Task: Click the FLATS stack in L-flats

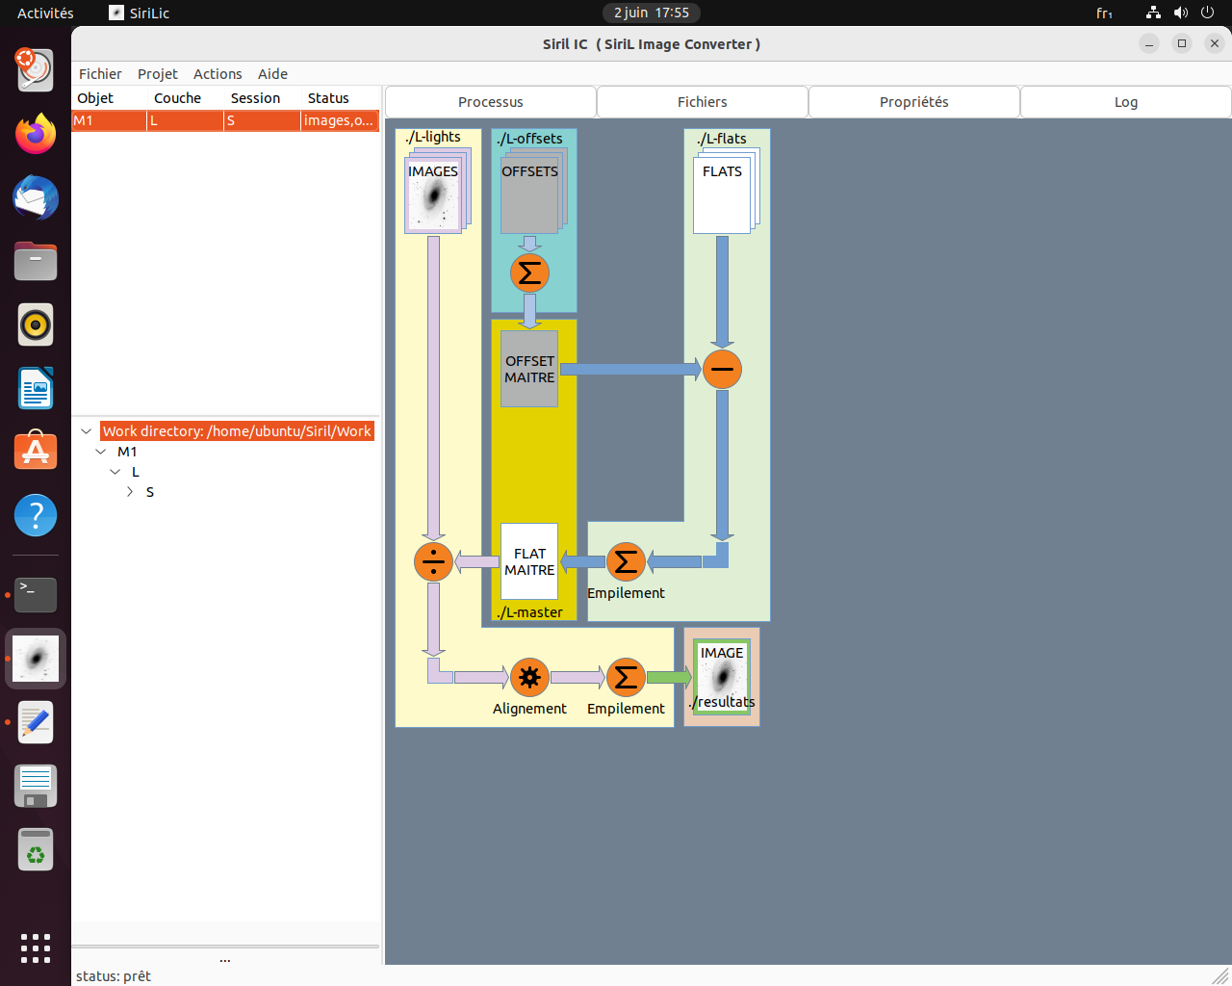Action: pos(726,191)
